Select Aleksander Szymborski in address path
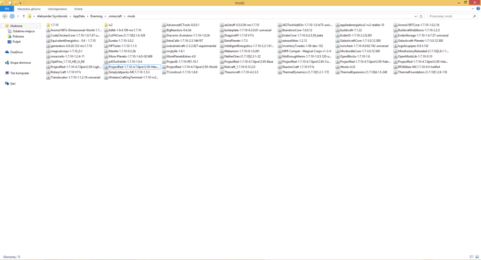 pos(52,16)
